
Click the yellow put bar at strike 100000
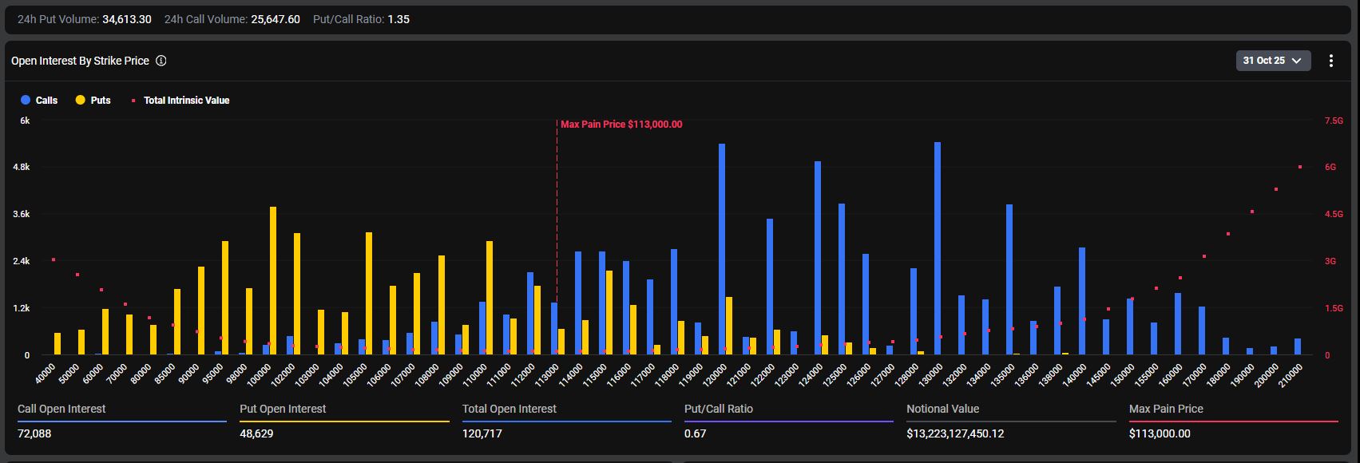pyautogui.click(x=273, y=280)
